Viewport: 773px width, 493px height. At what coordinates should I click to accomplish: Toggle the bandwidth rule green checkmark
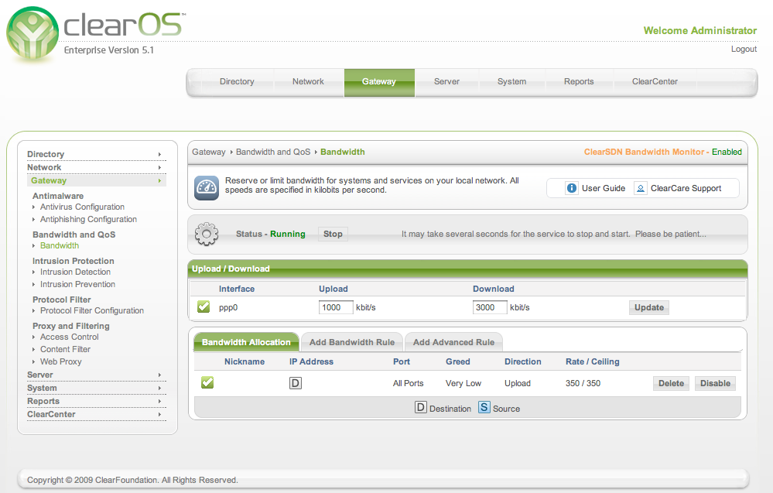click(207, 383)
